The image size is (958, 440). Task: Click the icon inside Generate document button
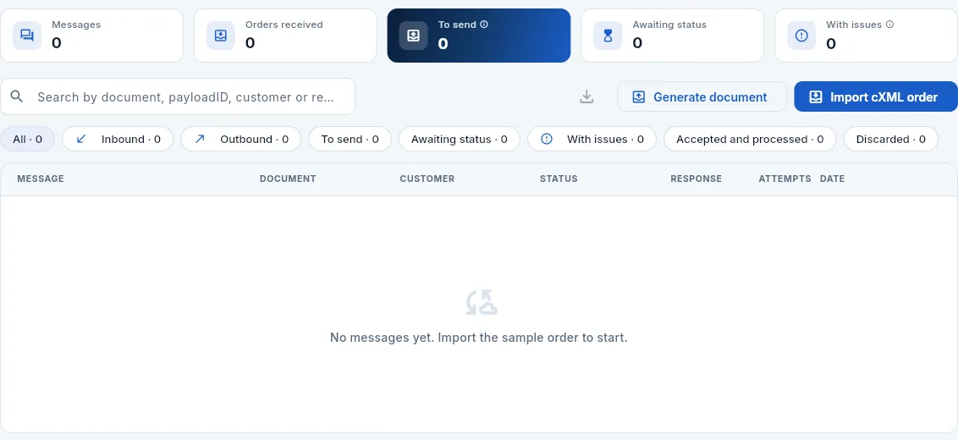(638, 96)
